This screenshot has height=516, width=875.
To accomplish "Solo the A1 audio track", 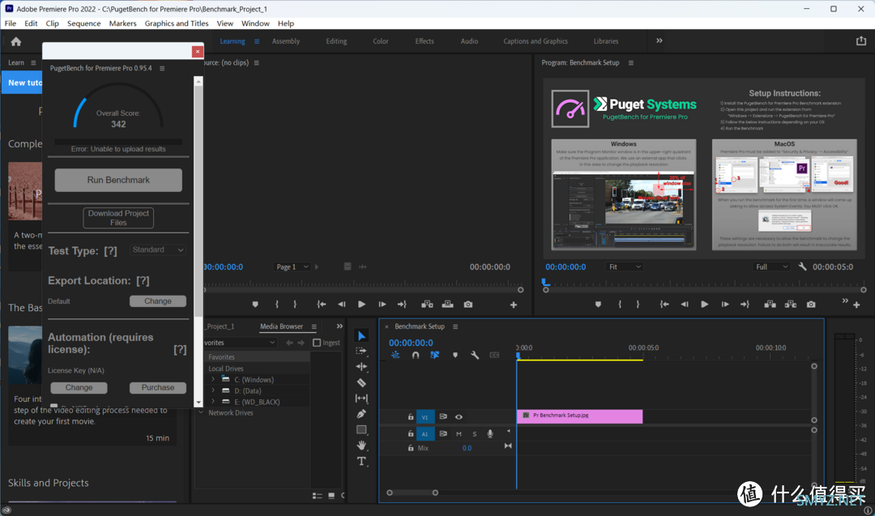I will (474, 434).
